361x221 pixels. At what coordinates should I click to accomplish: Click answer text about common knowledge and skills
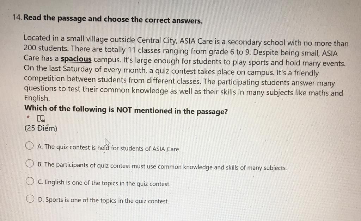point(162,166)
